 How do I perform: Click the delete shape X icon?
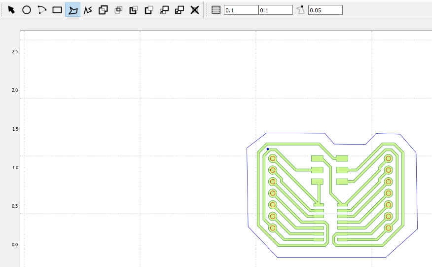point(195,10)
